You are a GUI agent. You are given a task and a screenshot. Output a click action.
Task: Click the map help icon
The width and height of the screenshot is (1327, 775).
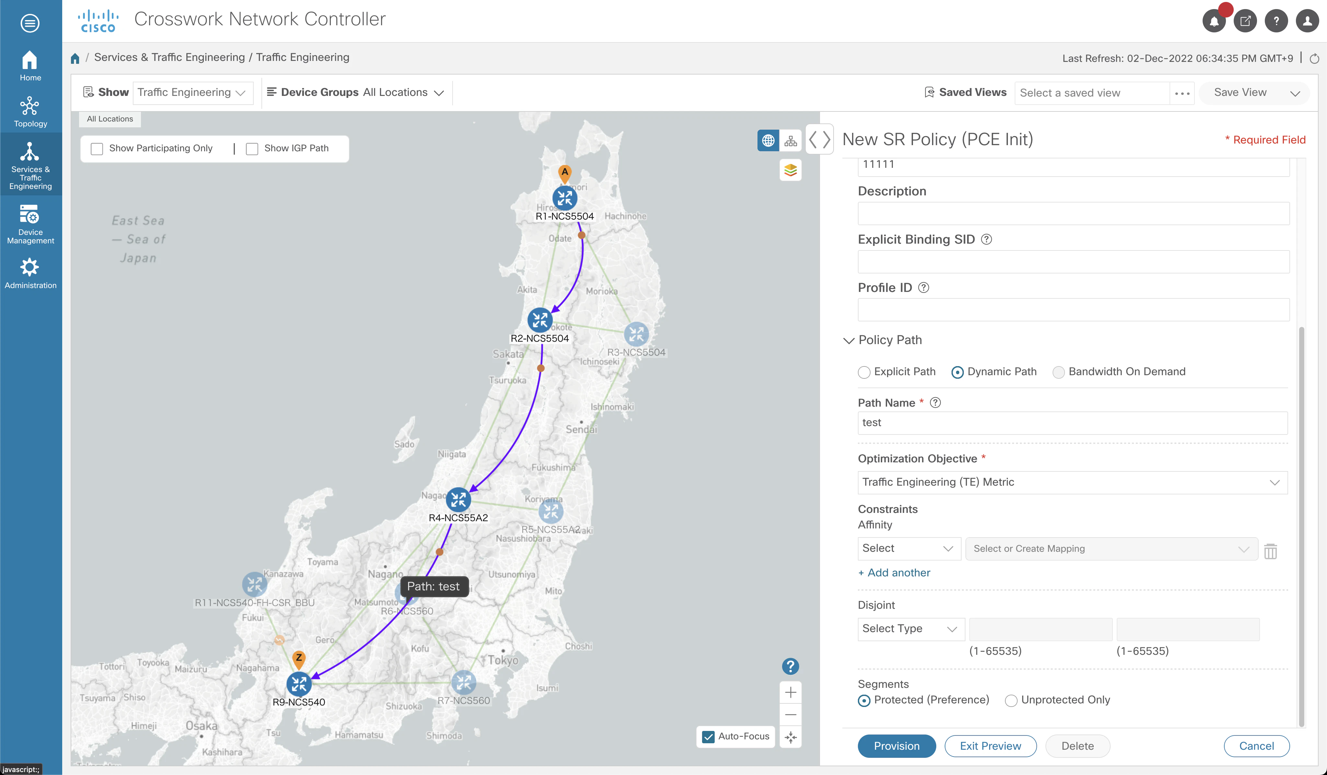790,666
